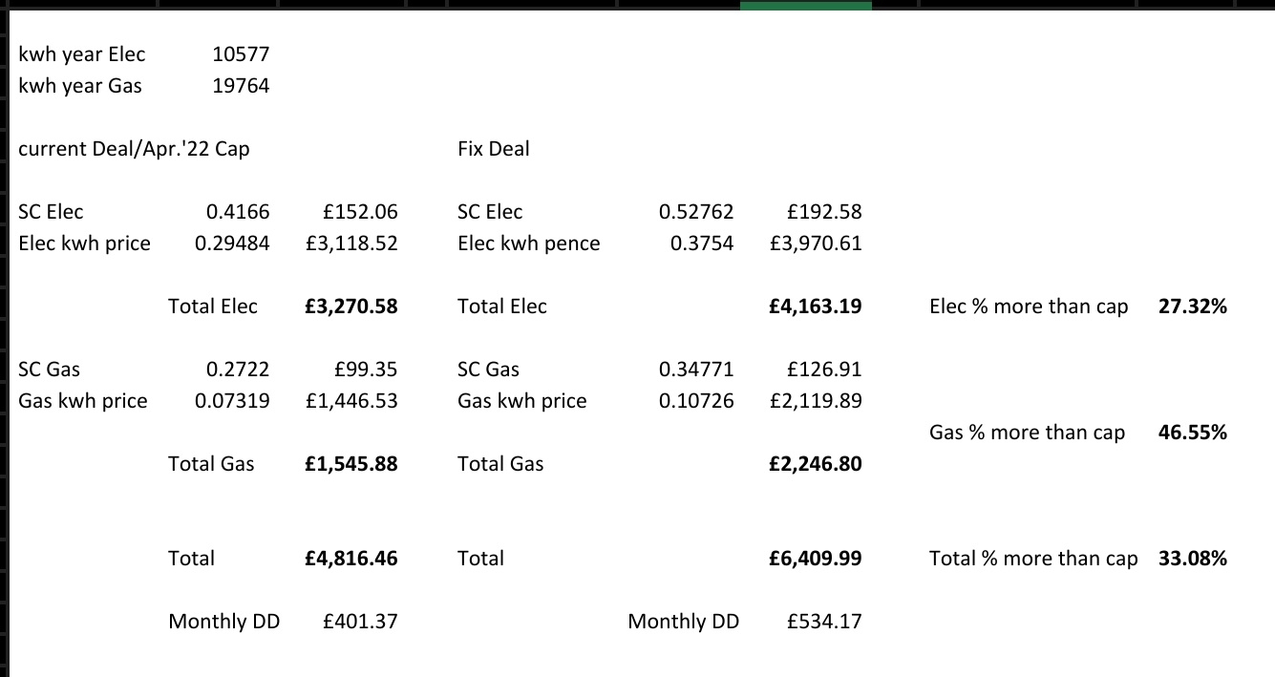Select the kwh year Elec value 10577
The height and width of the screenshot is (677, 1275).
tap(241, 54)
